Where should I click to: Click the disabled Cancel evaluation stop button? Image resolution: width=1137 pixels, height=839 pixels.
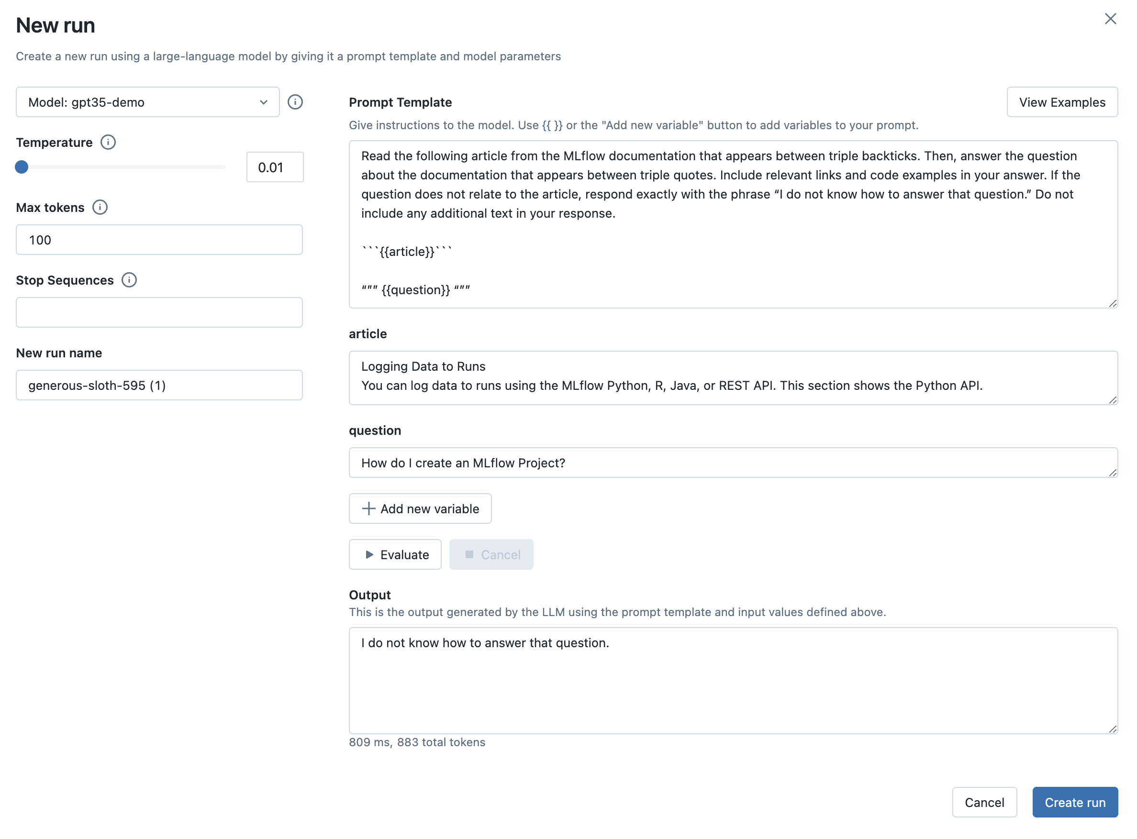click(x=491, y=554)
